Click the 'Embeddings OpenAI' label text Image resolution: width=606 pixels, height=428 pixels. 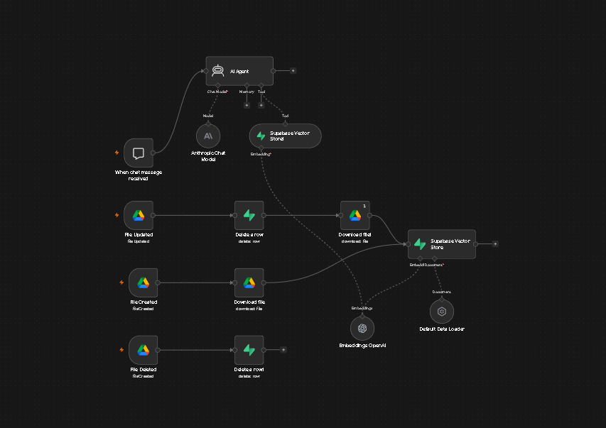click(362, 346)
